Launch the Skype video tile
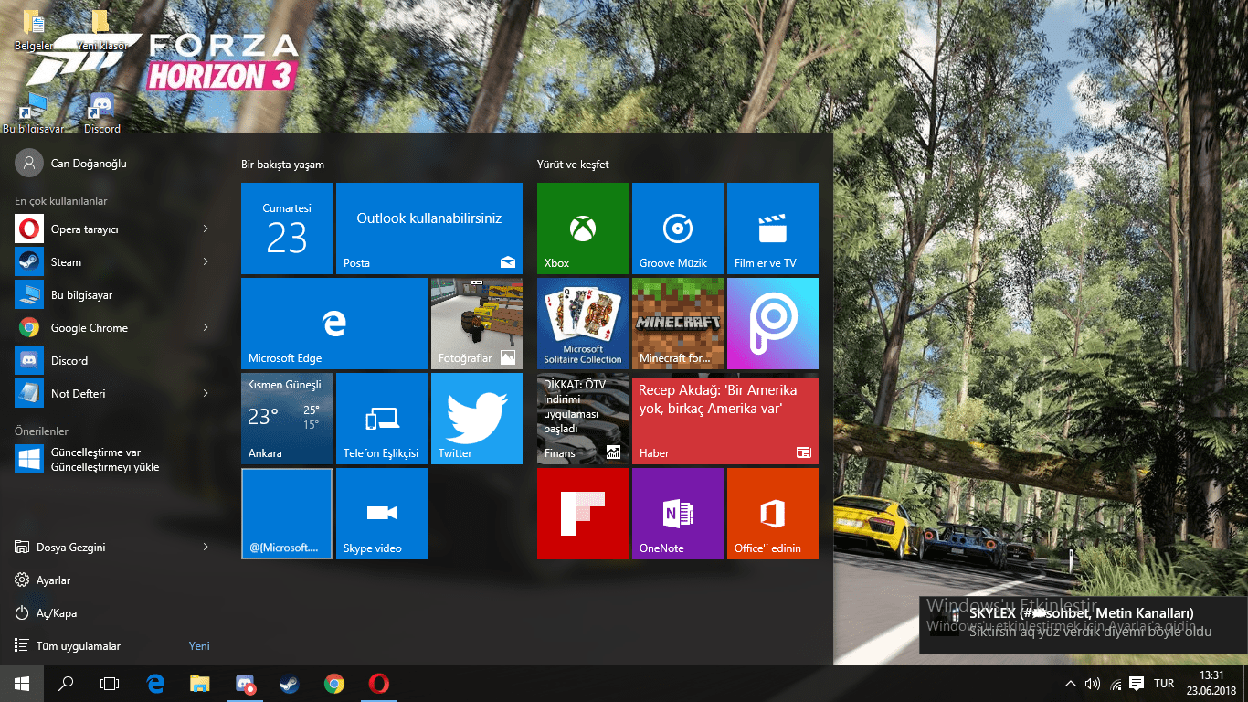 382,514
